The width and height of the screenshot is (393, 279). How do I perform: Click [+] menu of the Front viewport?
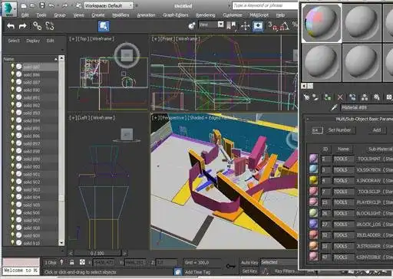(x=156, y=39)
